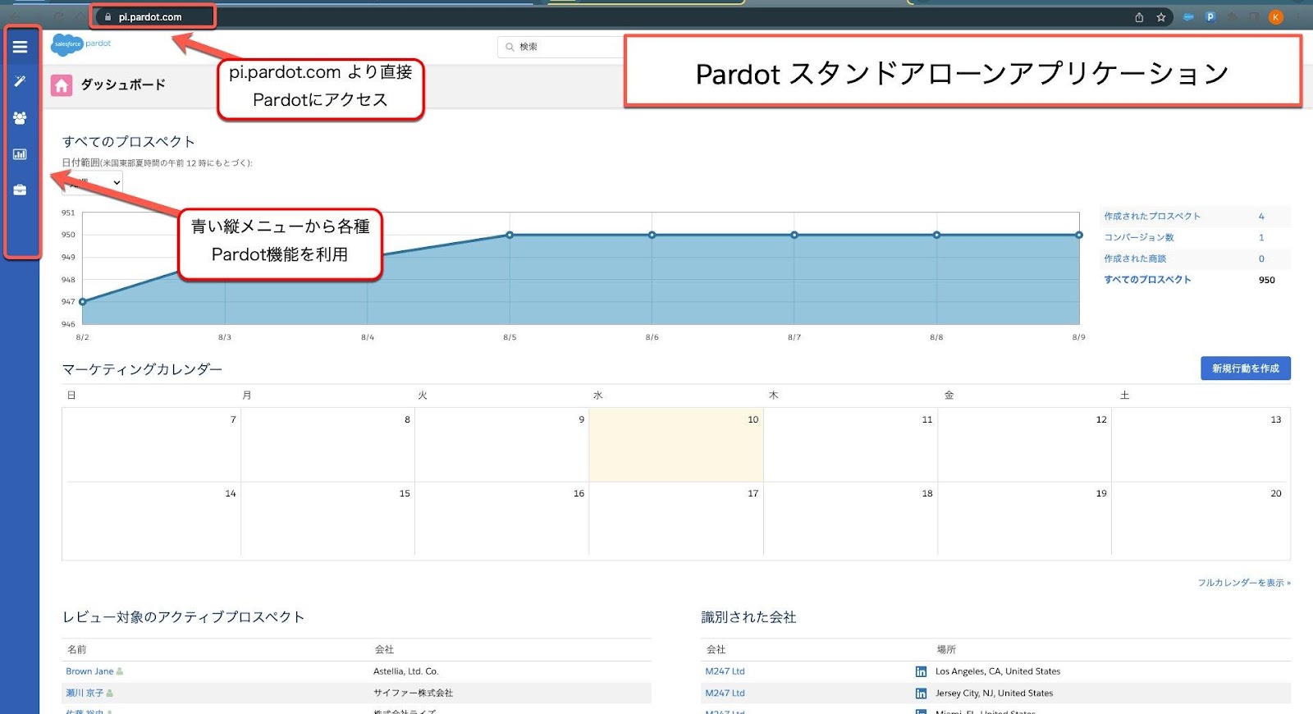The width and height of the screenshot is (1313, 714).
Task: Open the Reports chart icon in sidebar
Action: coord(20,154)
